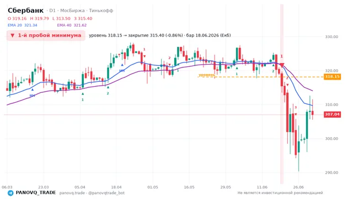
Task: Click the red 307.04 current price tag
Action: pyautogui.click(x=332, y=114)
